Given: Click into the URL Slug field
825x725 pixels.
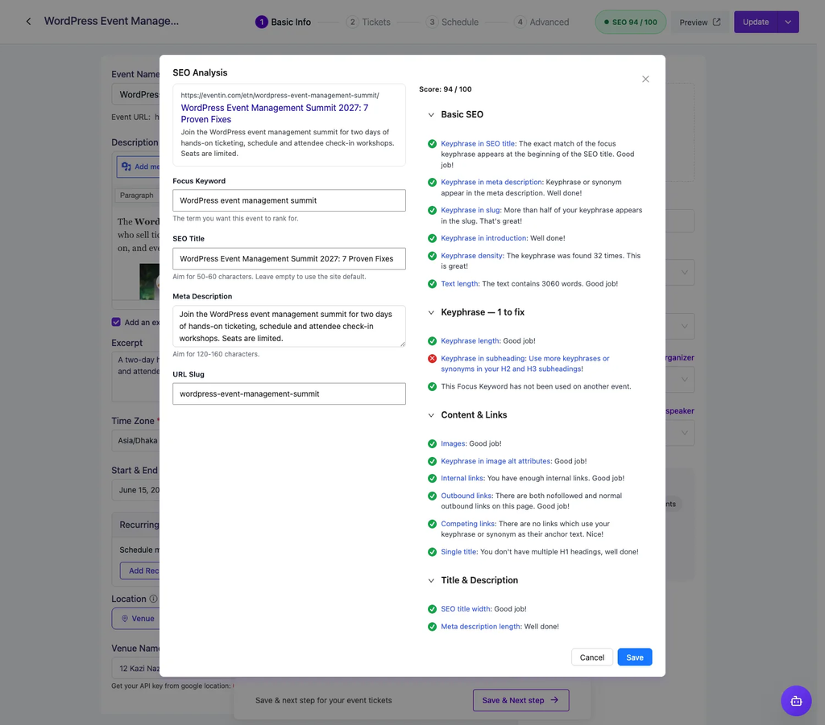Looking at the screenshot, I should [289, 394].
